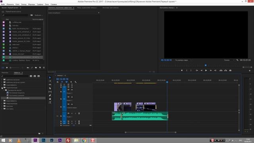This screenshot has width=254, height=143.
Task: Step forward one frame in Program monitor
Action: [x=211, y=71]
